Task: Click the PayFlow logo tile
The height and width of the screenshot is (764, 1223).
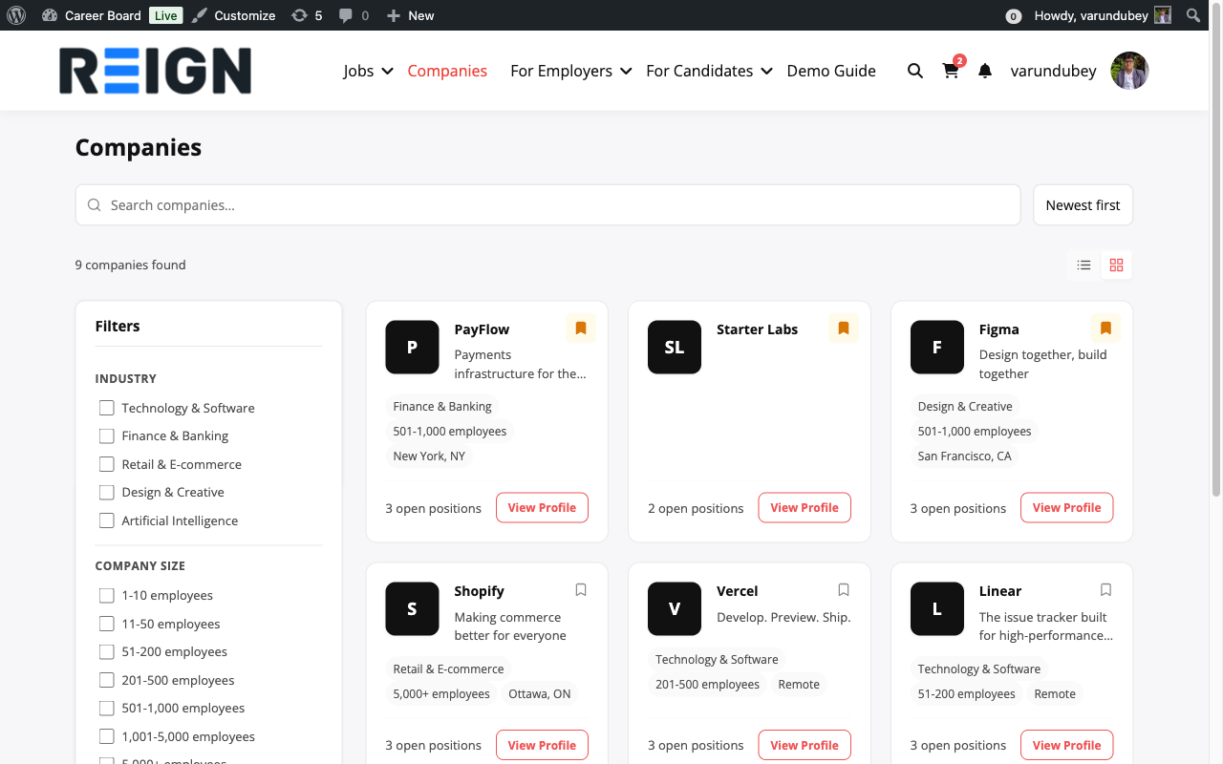Action: pos(412,347)
